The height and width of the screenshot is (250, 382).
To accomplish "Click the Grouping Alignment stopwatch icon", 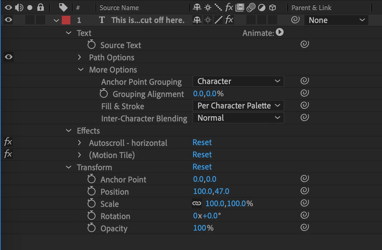I will coord(104,94).
